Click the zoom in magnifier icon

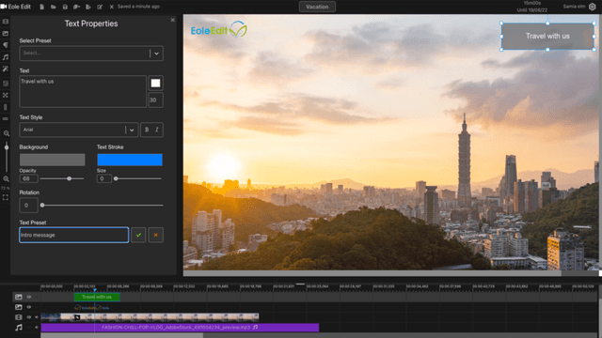click(7, 133)
